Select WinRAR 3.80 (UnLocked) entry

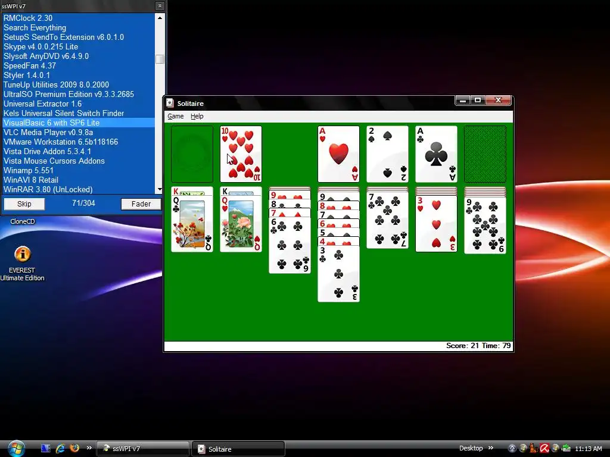(79, 189)
